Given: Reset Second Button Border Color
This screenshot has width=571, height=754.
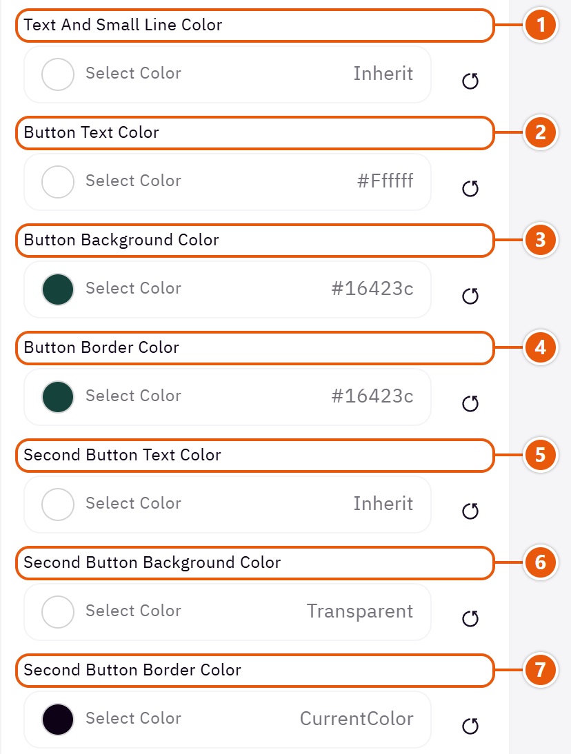Looking at the screenshot, I should click(470, 726).
